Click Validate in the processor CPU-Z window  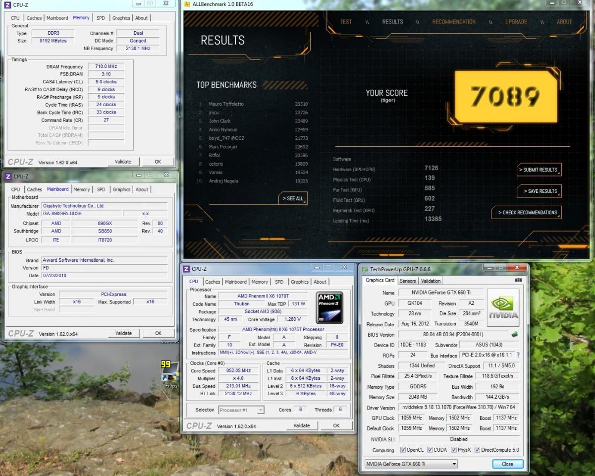(302, 425)
